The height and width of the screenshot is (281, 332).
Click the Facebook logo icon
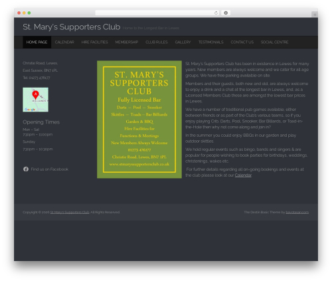pyautogui.click(x=26, y=169)
